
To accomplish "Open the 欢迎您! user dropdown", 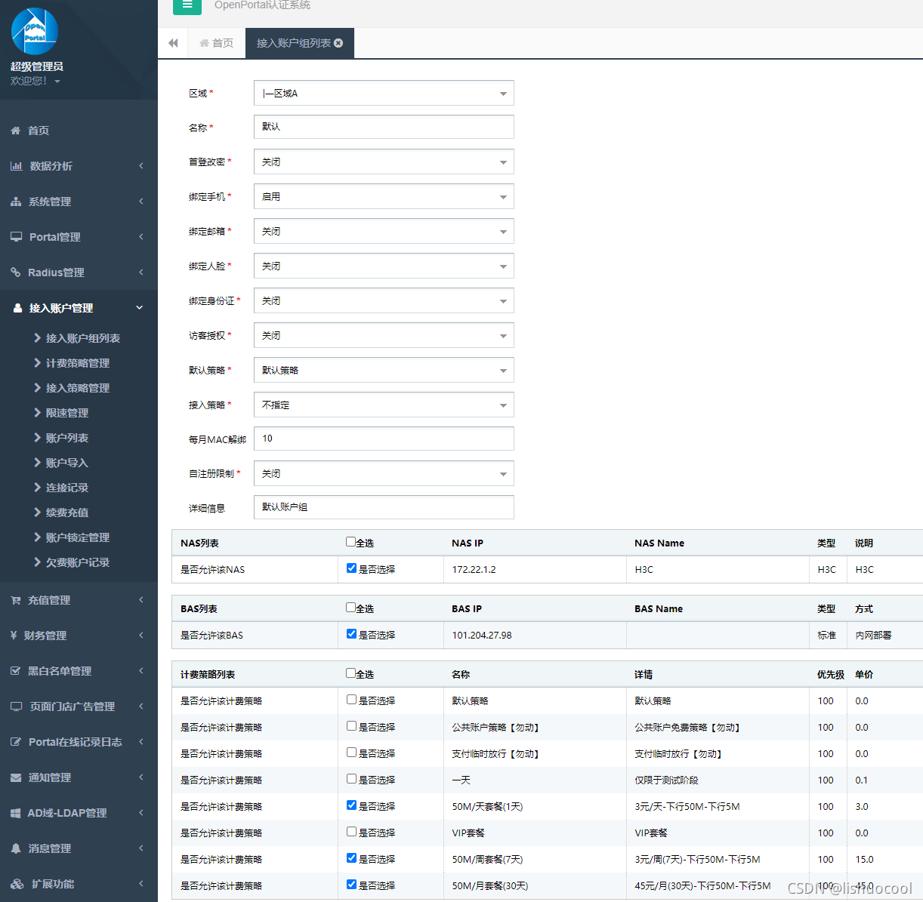I will click(35, 81).
